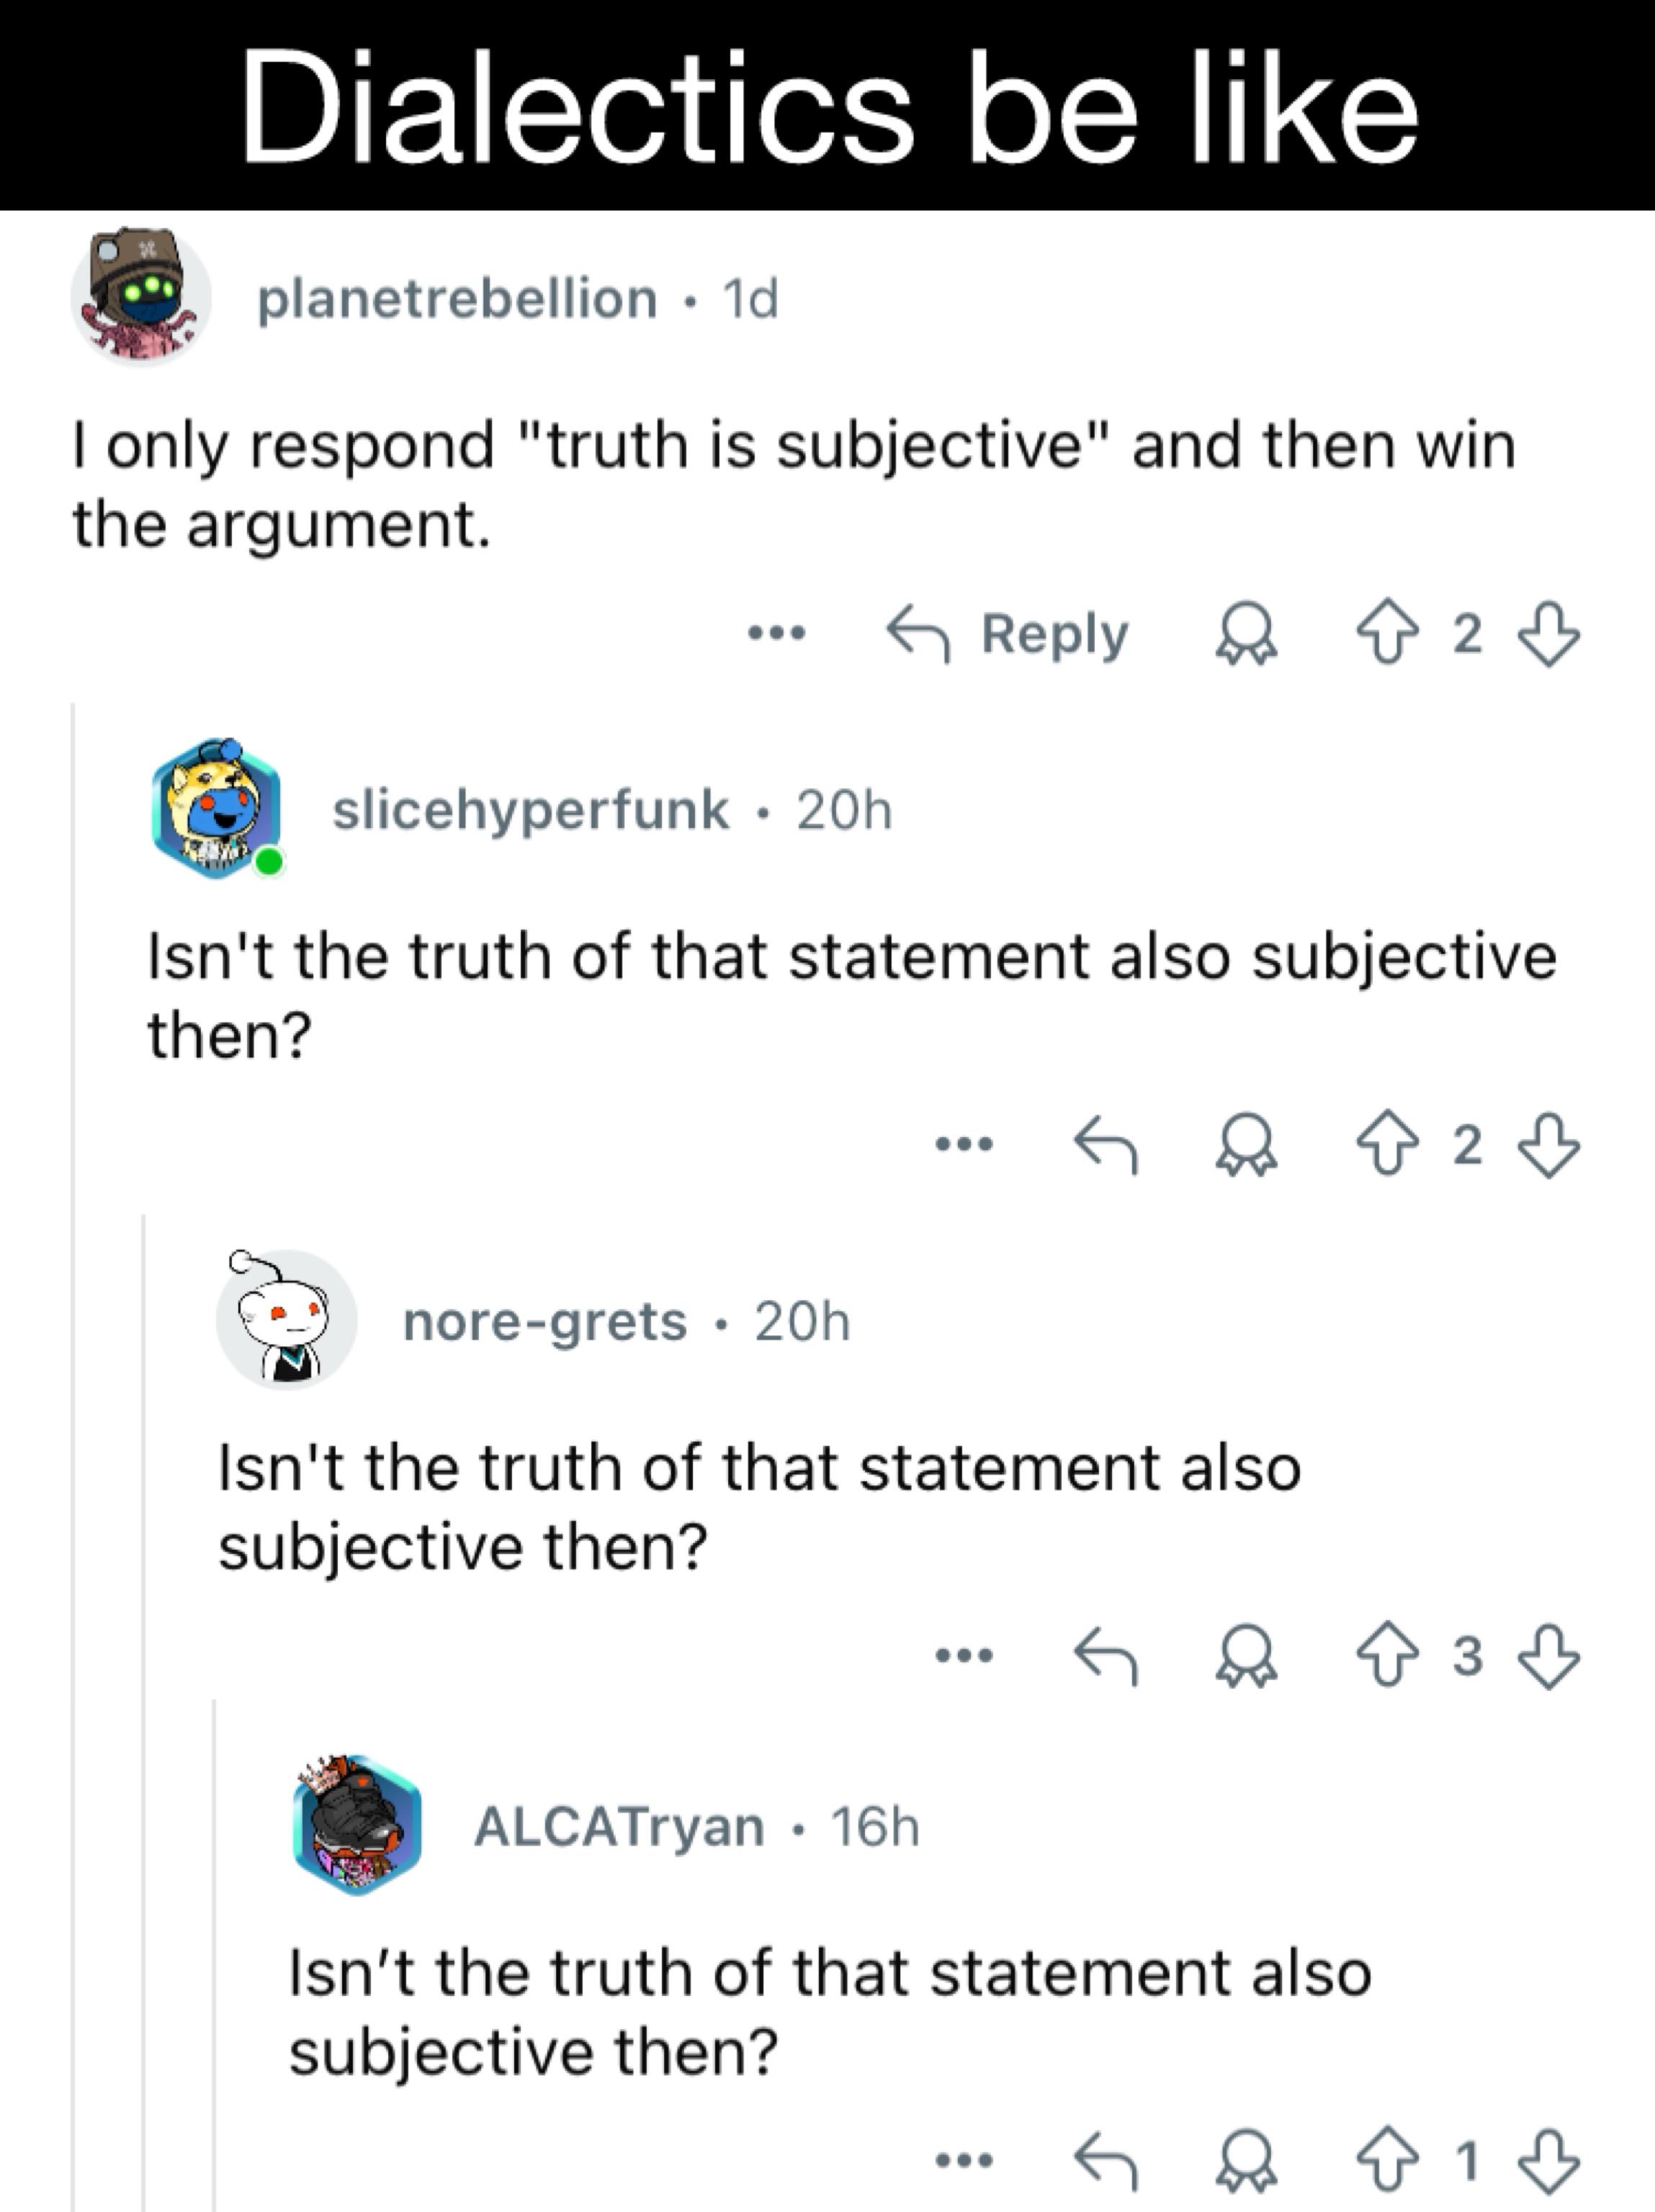Screen dimensions: 1655x2212
Task: Downvote slicehyperfunk's comment
Action: pos(1548,1145)
